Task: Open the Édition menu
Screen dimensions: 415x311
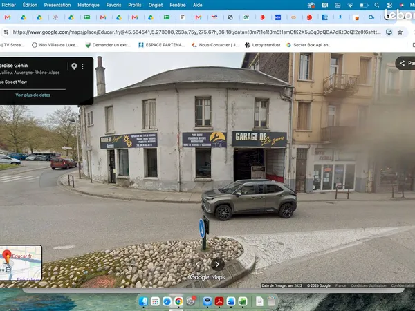Action: (30, 5)
